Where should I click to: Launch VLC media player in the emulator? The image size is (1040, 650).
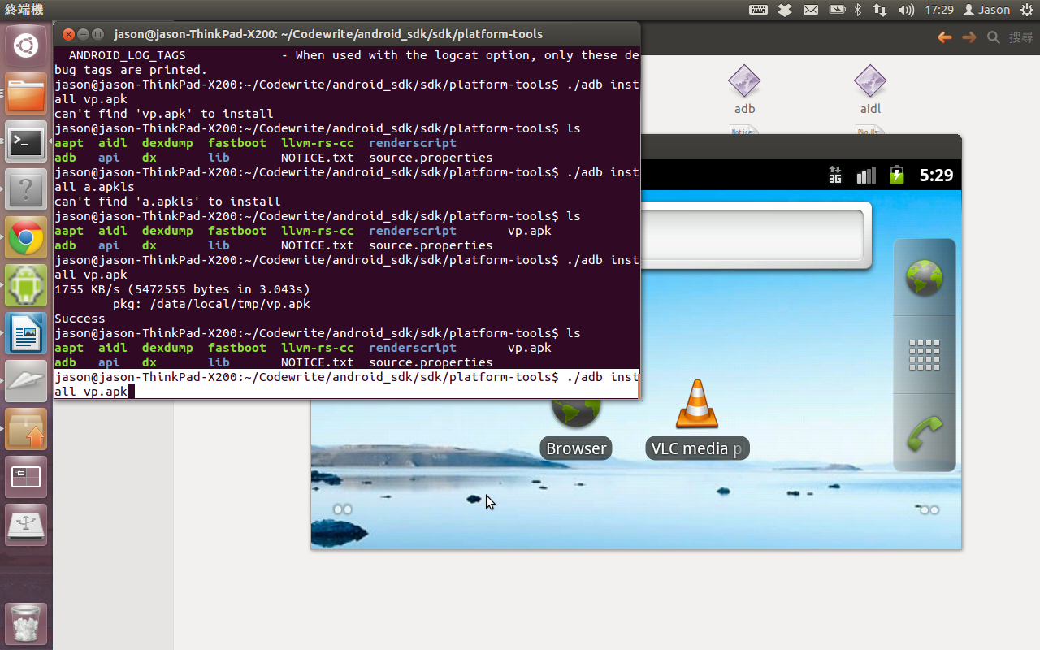pos(697,419)
